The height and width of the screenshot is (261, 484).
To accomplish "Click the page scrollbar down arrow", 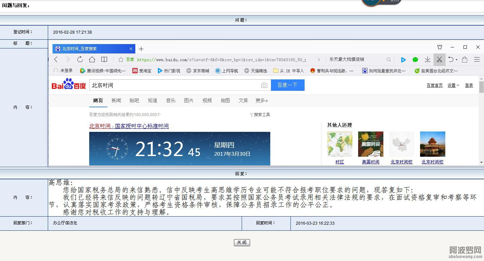I will [x=481, y=162].
